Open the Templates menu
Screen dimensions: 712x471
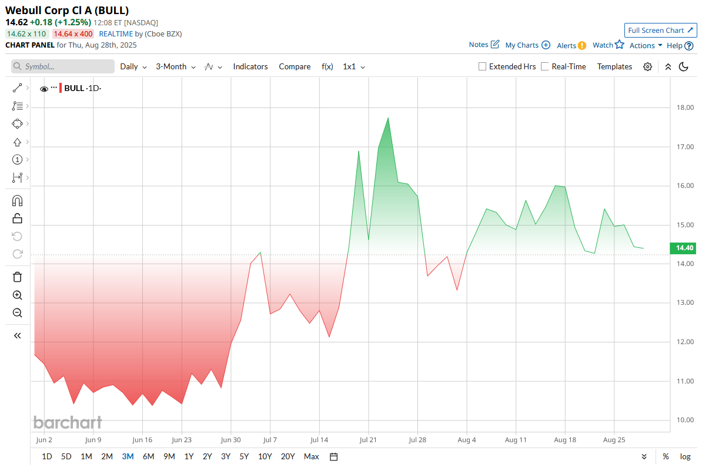[615, 67]
